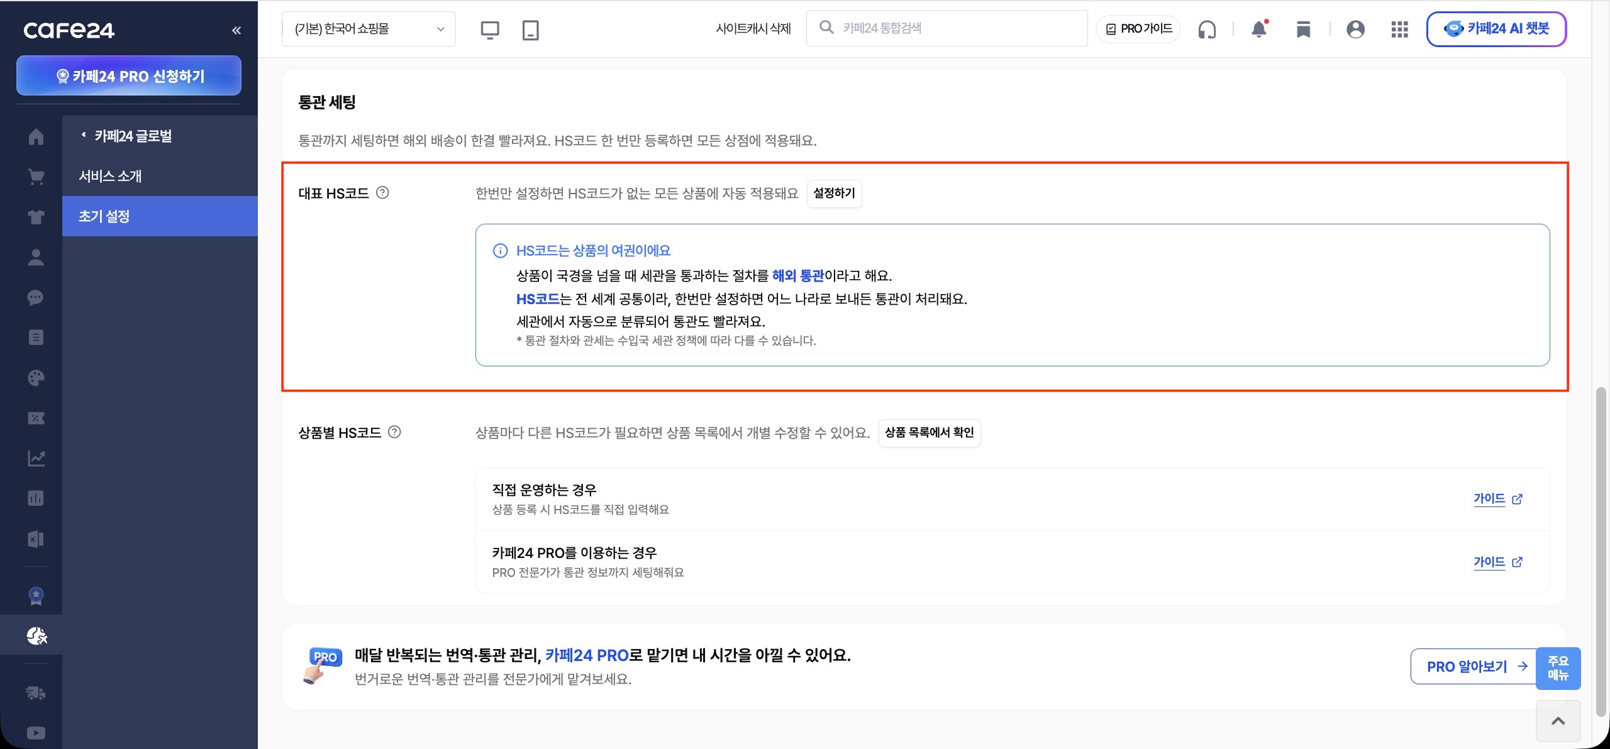The height and width of the screenshot is (749, 1610).
Task: Click help icon next to 대표 HS코드
Action: click(382, 192)
